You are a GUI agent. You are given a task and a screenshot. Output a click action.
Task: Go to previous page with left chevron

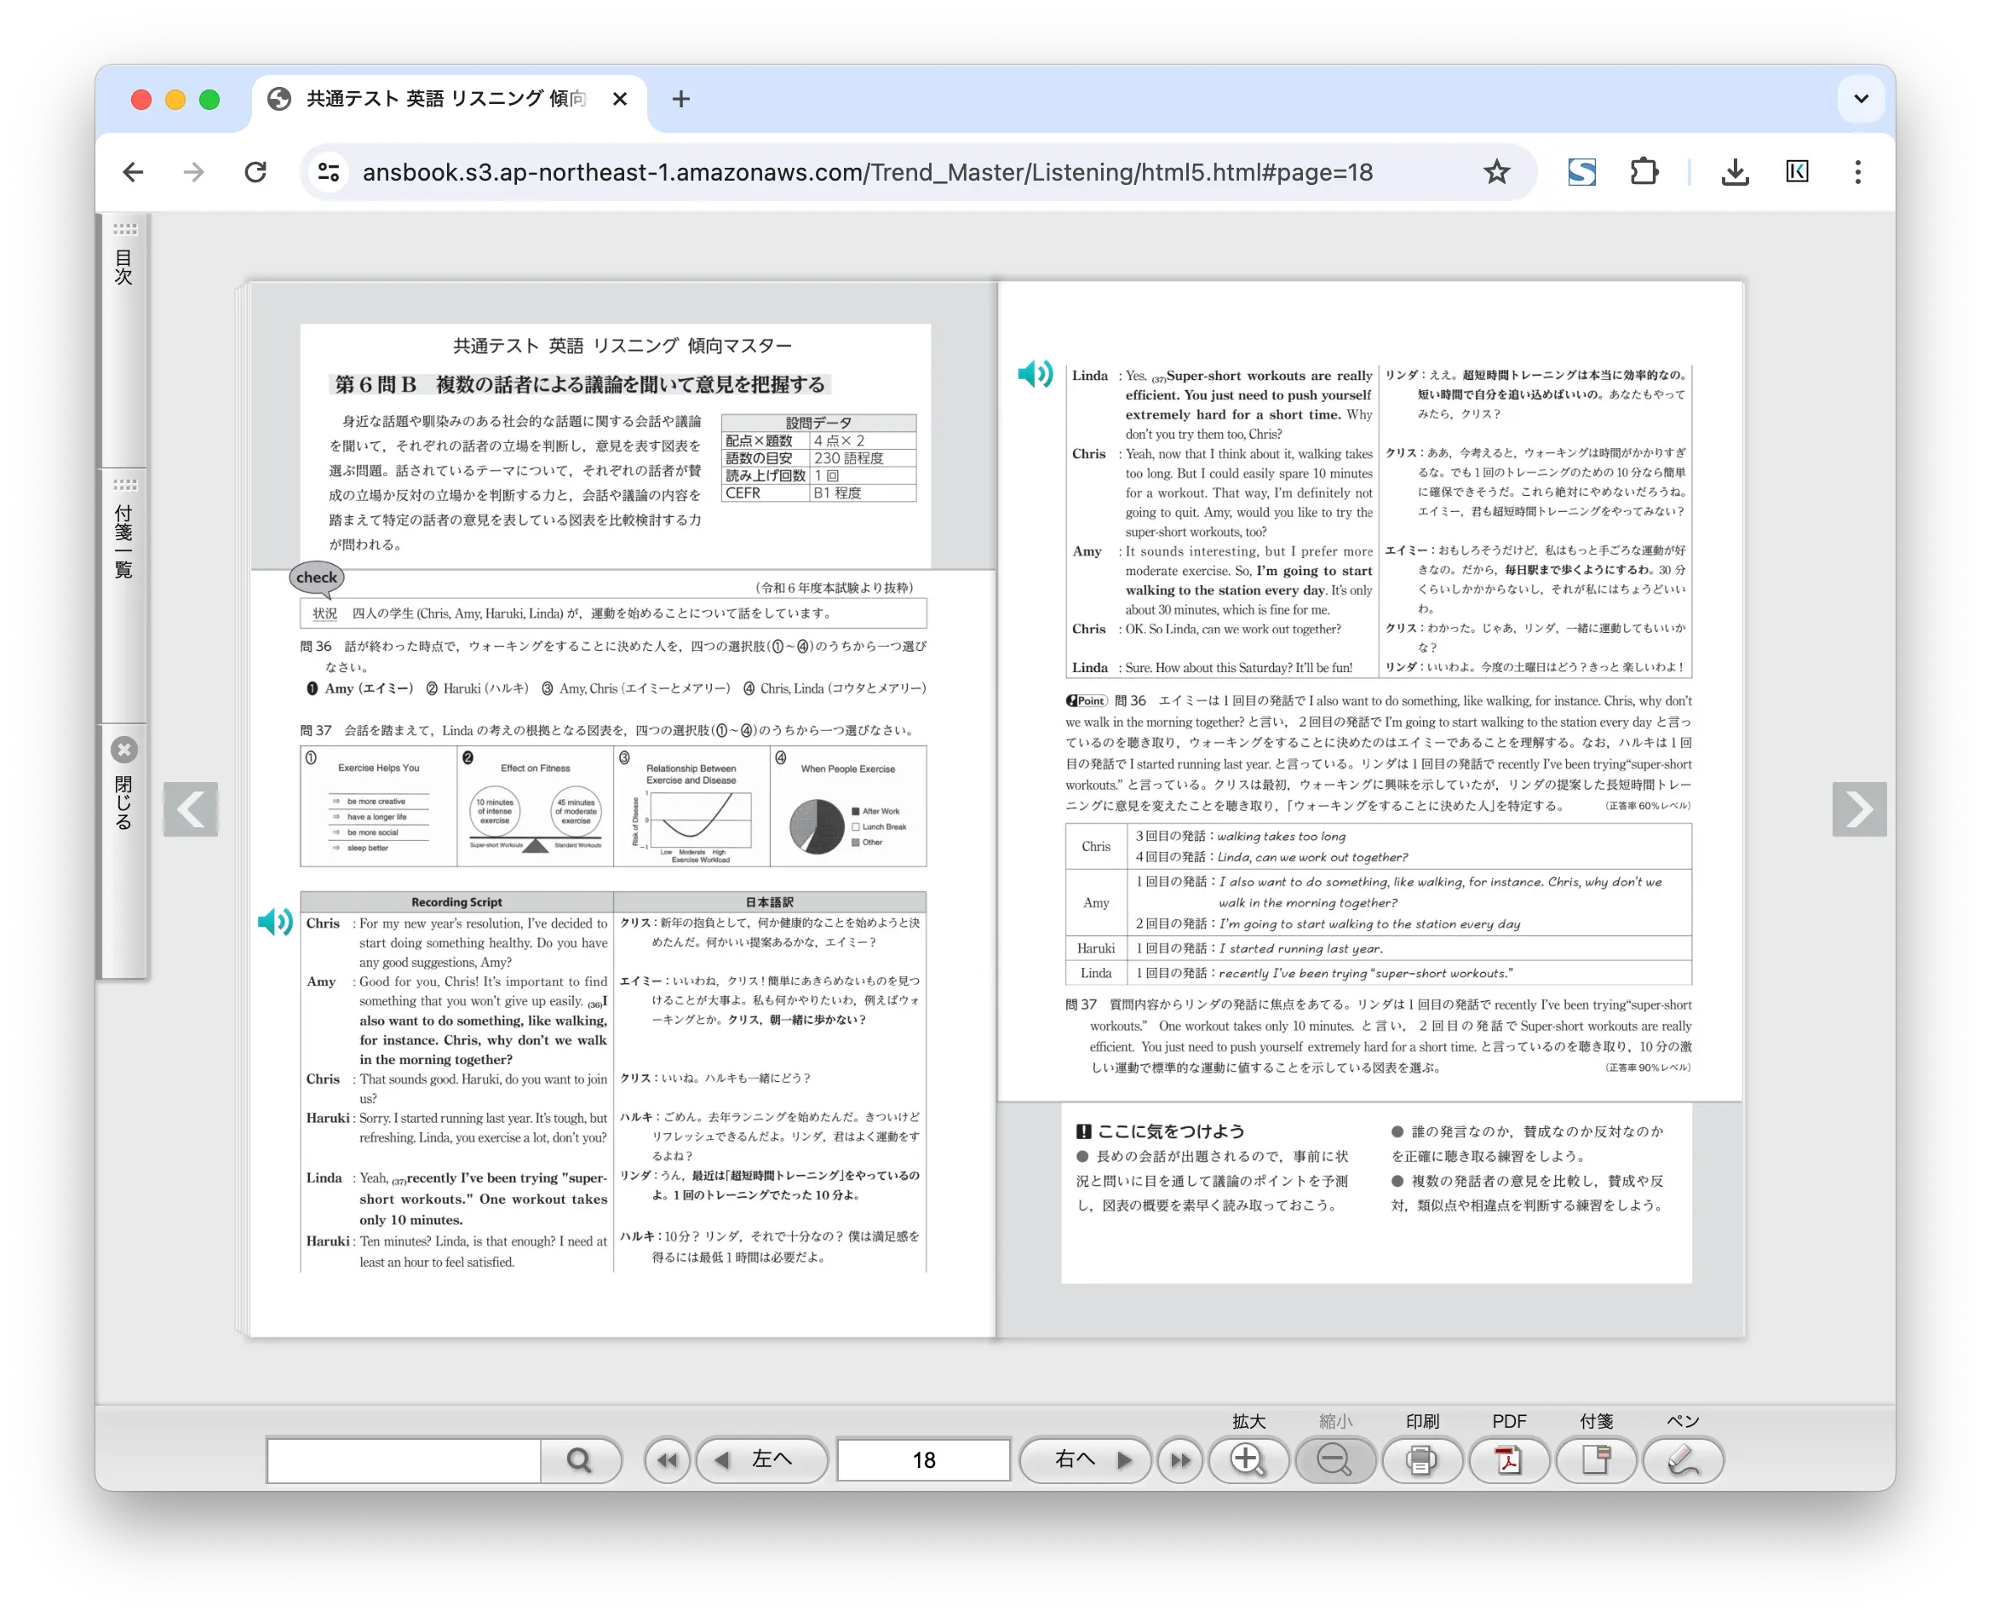[x=191, y=808]
